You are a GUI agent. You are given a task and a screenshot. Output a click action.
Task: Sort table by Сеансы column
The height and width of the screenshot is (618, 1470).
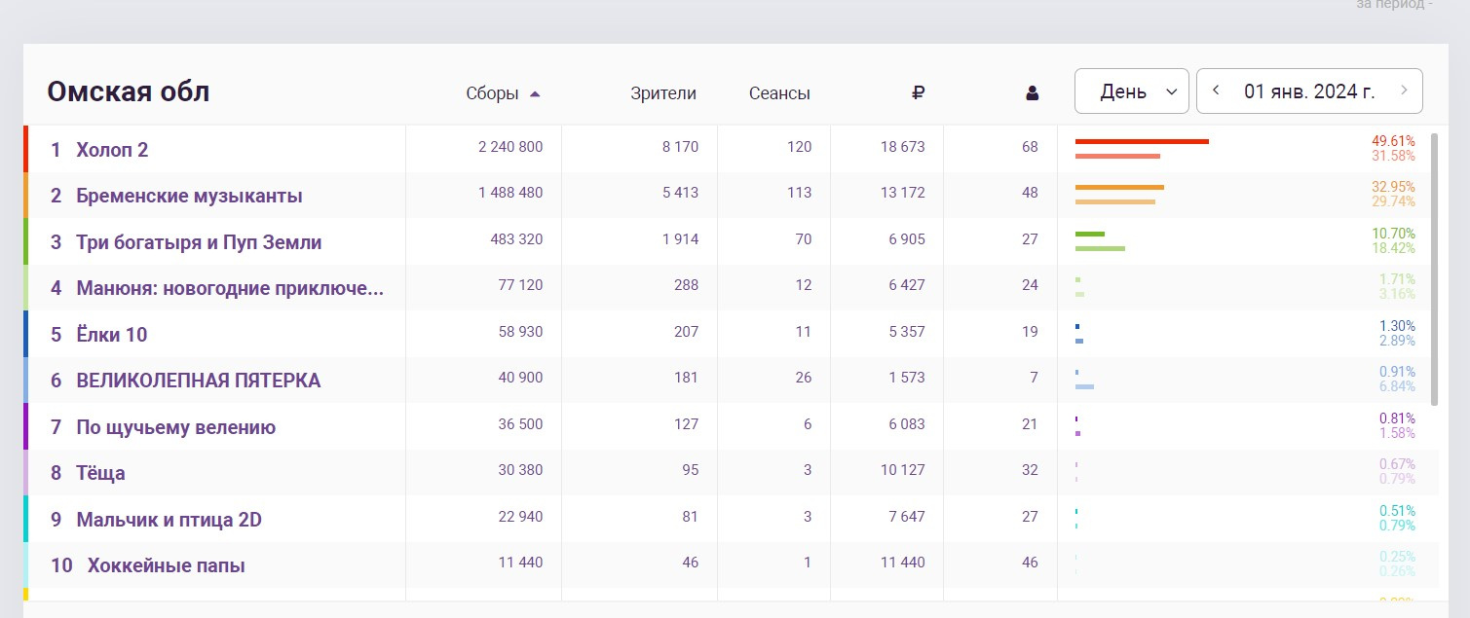click(x=779, y=93)
